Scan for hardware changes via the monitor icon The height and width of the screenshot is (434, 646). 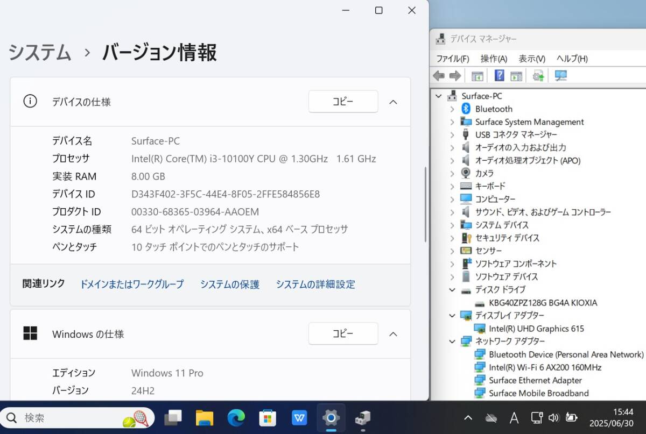561,76
